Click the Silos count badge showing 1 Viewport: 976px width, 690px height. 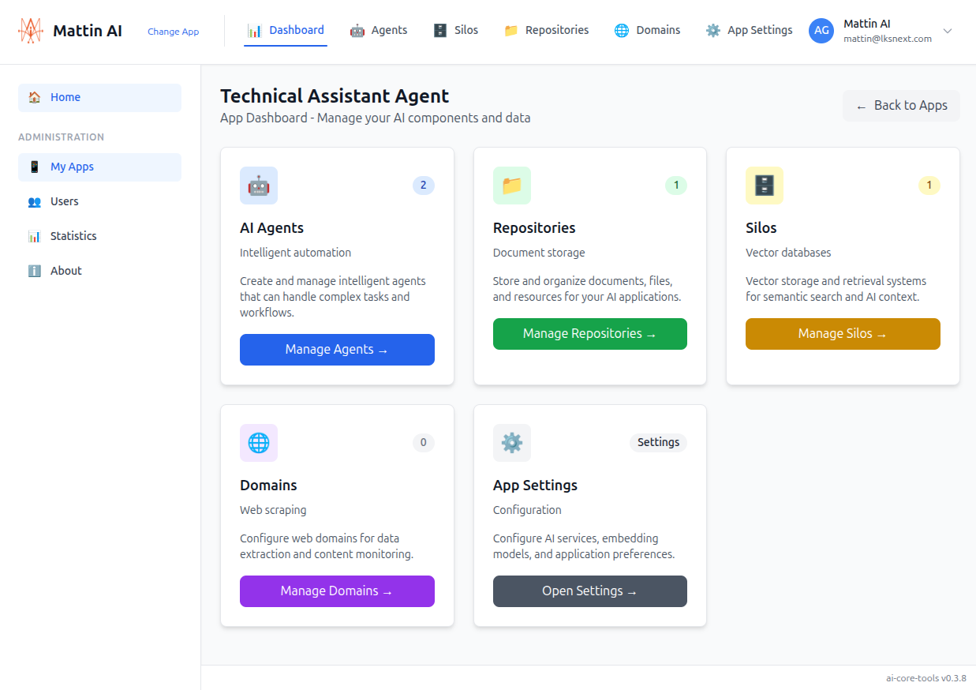point(929,186)
